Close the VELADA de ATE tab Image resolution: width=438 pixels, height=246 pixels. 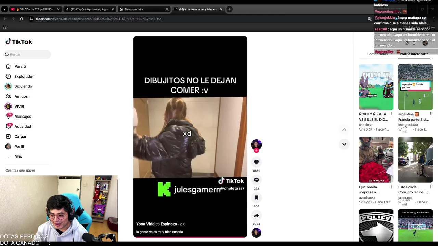tap(58, 9)
